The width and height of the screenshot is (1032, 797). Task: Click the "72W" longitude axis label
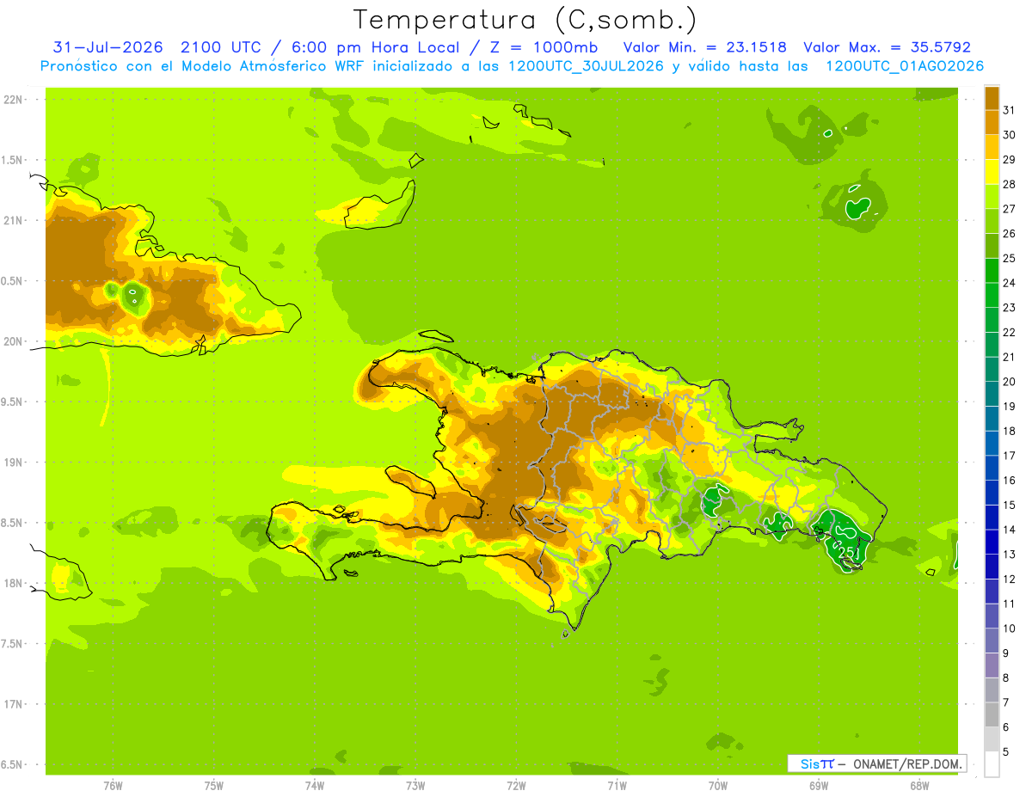(516, 785)
